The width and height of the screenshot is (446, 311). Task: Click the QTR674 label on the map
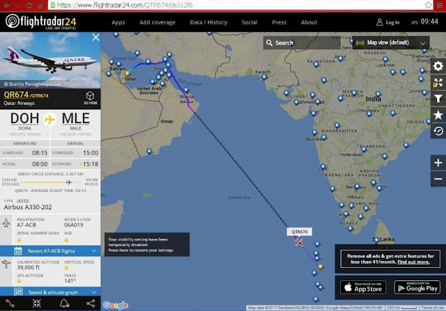pos(299,232)
